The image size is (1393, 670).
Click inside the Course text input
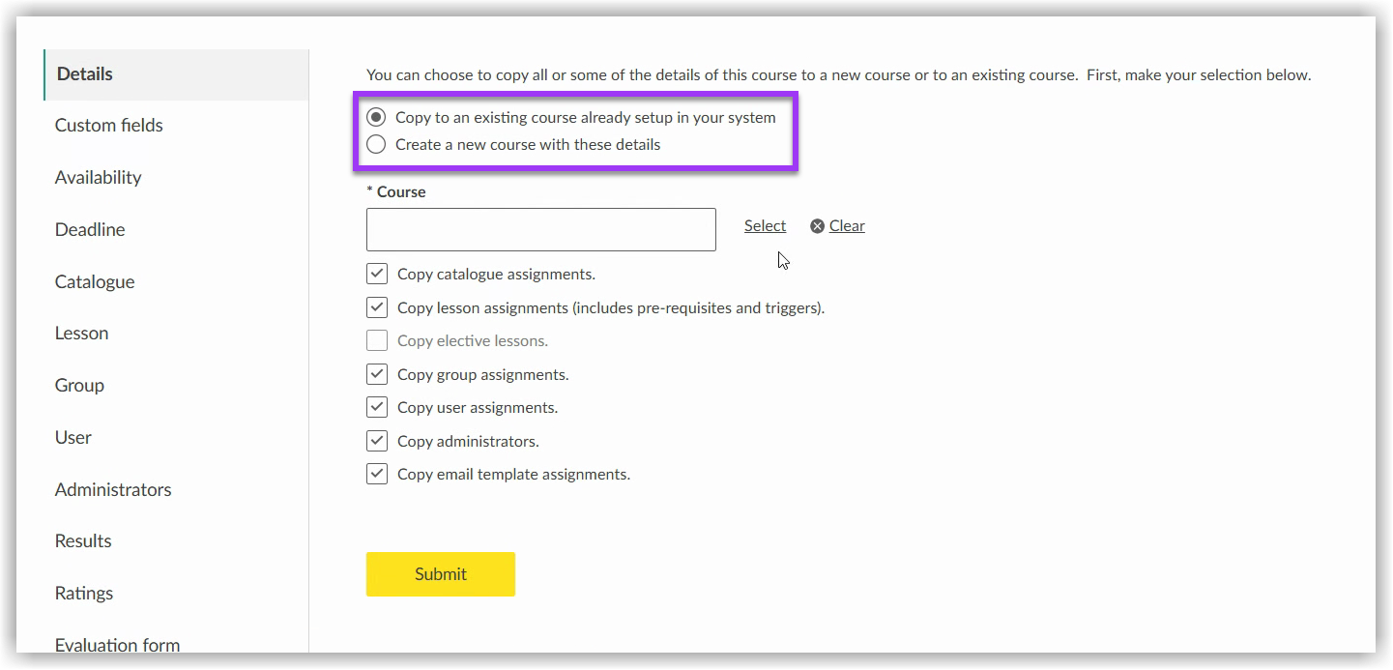pos(540,229)
